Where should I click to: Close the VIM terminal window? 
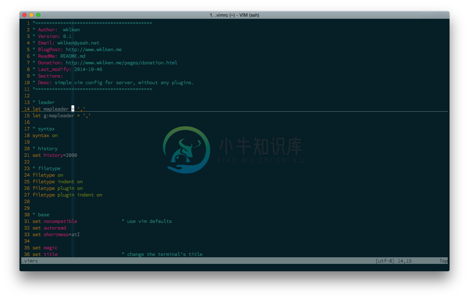pos(24,15)
